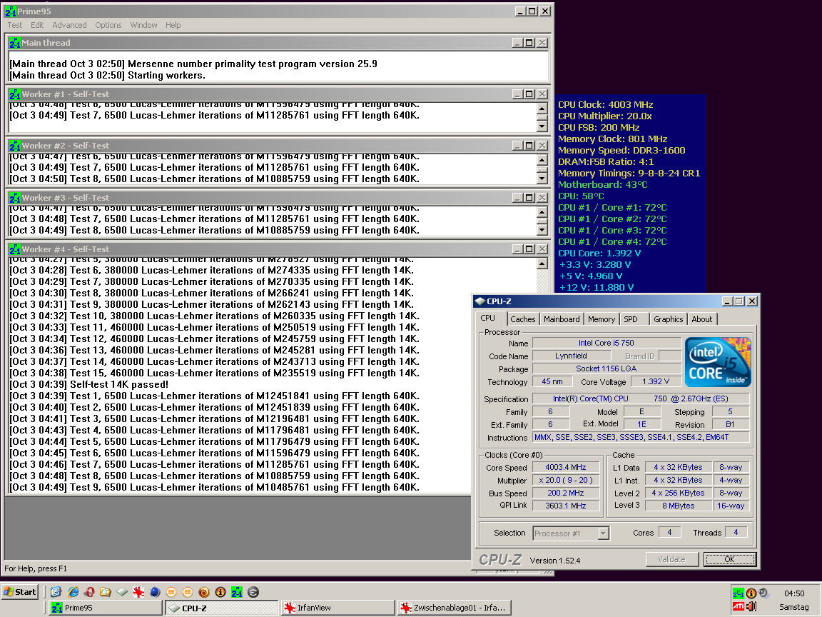Launch IrfanView from the quick launch bar

click(138, 592)
